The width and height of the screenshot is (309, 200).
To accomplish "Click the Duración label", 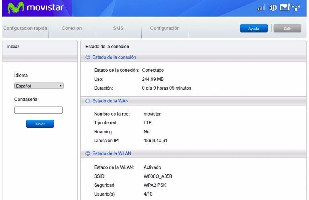I will click(103, 88).
